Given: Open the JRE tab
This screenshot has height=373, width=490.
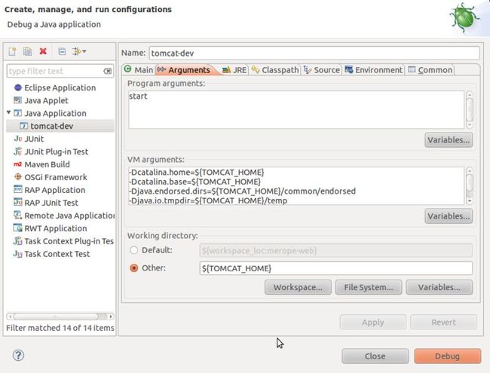Looking at the screenshot, I should 234,69.
